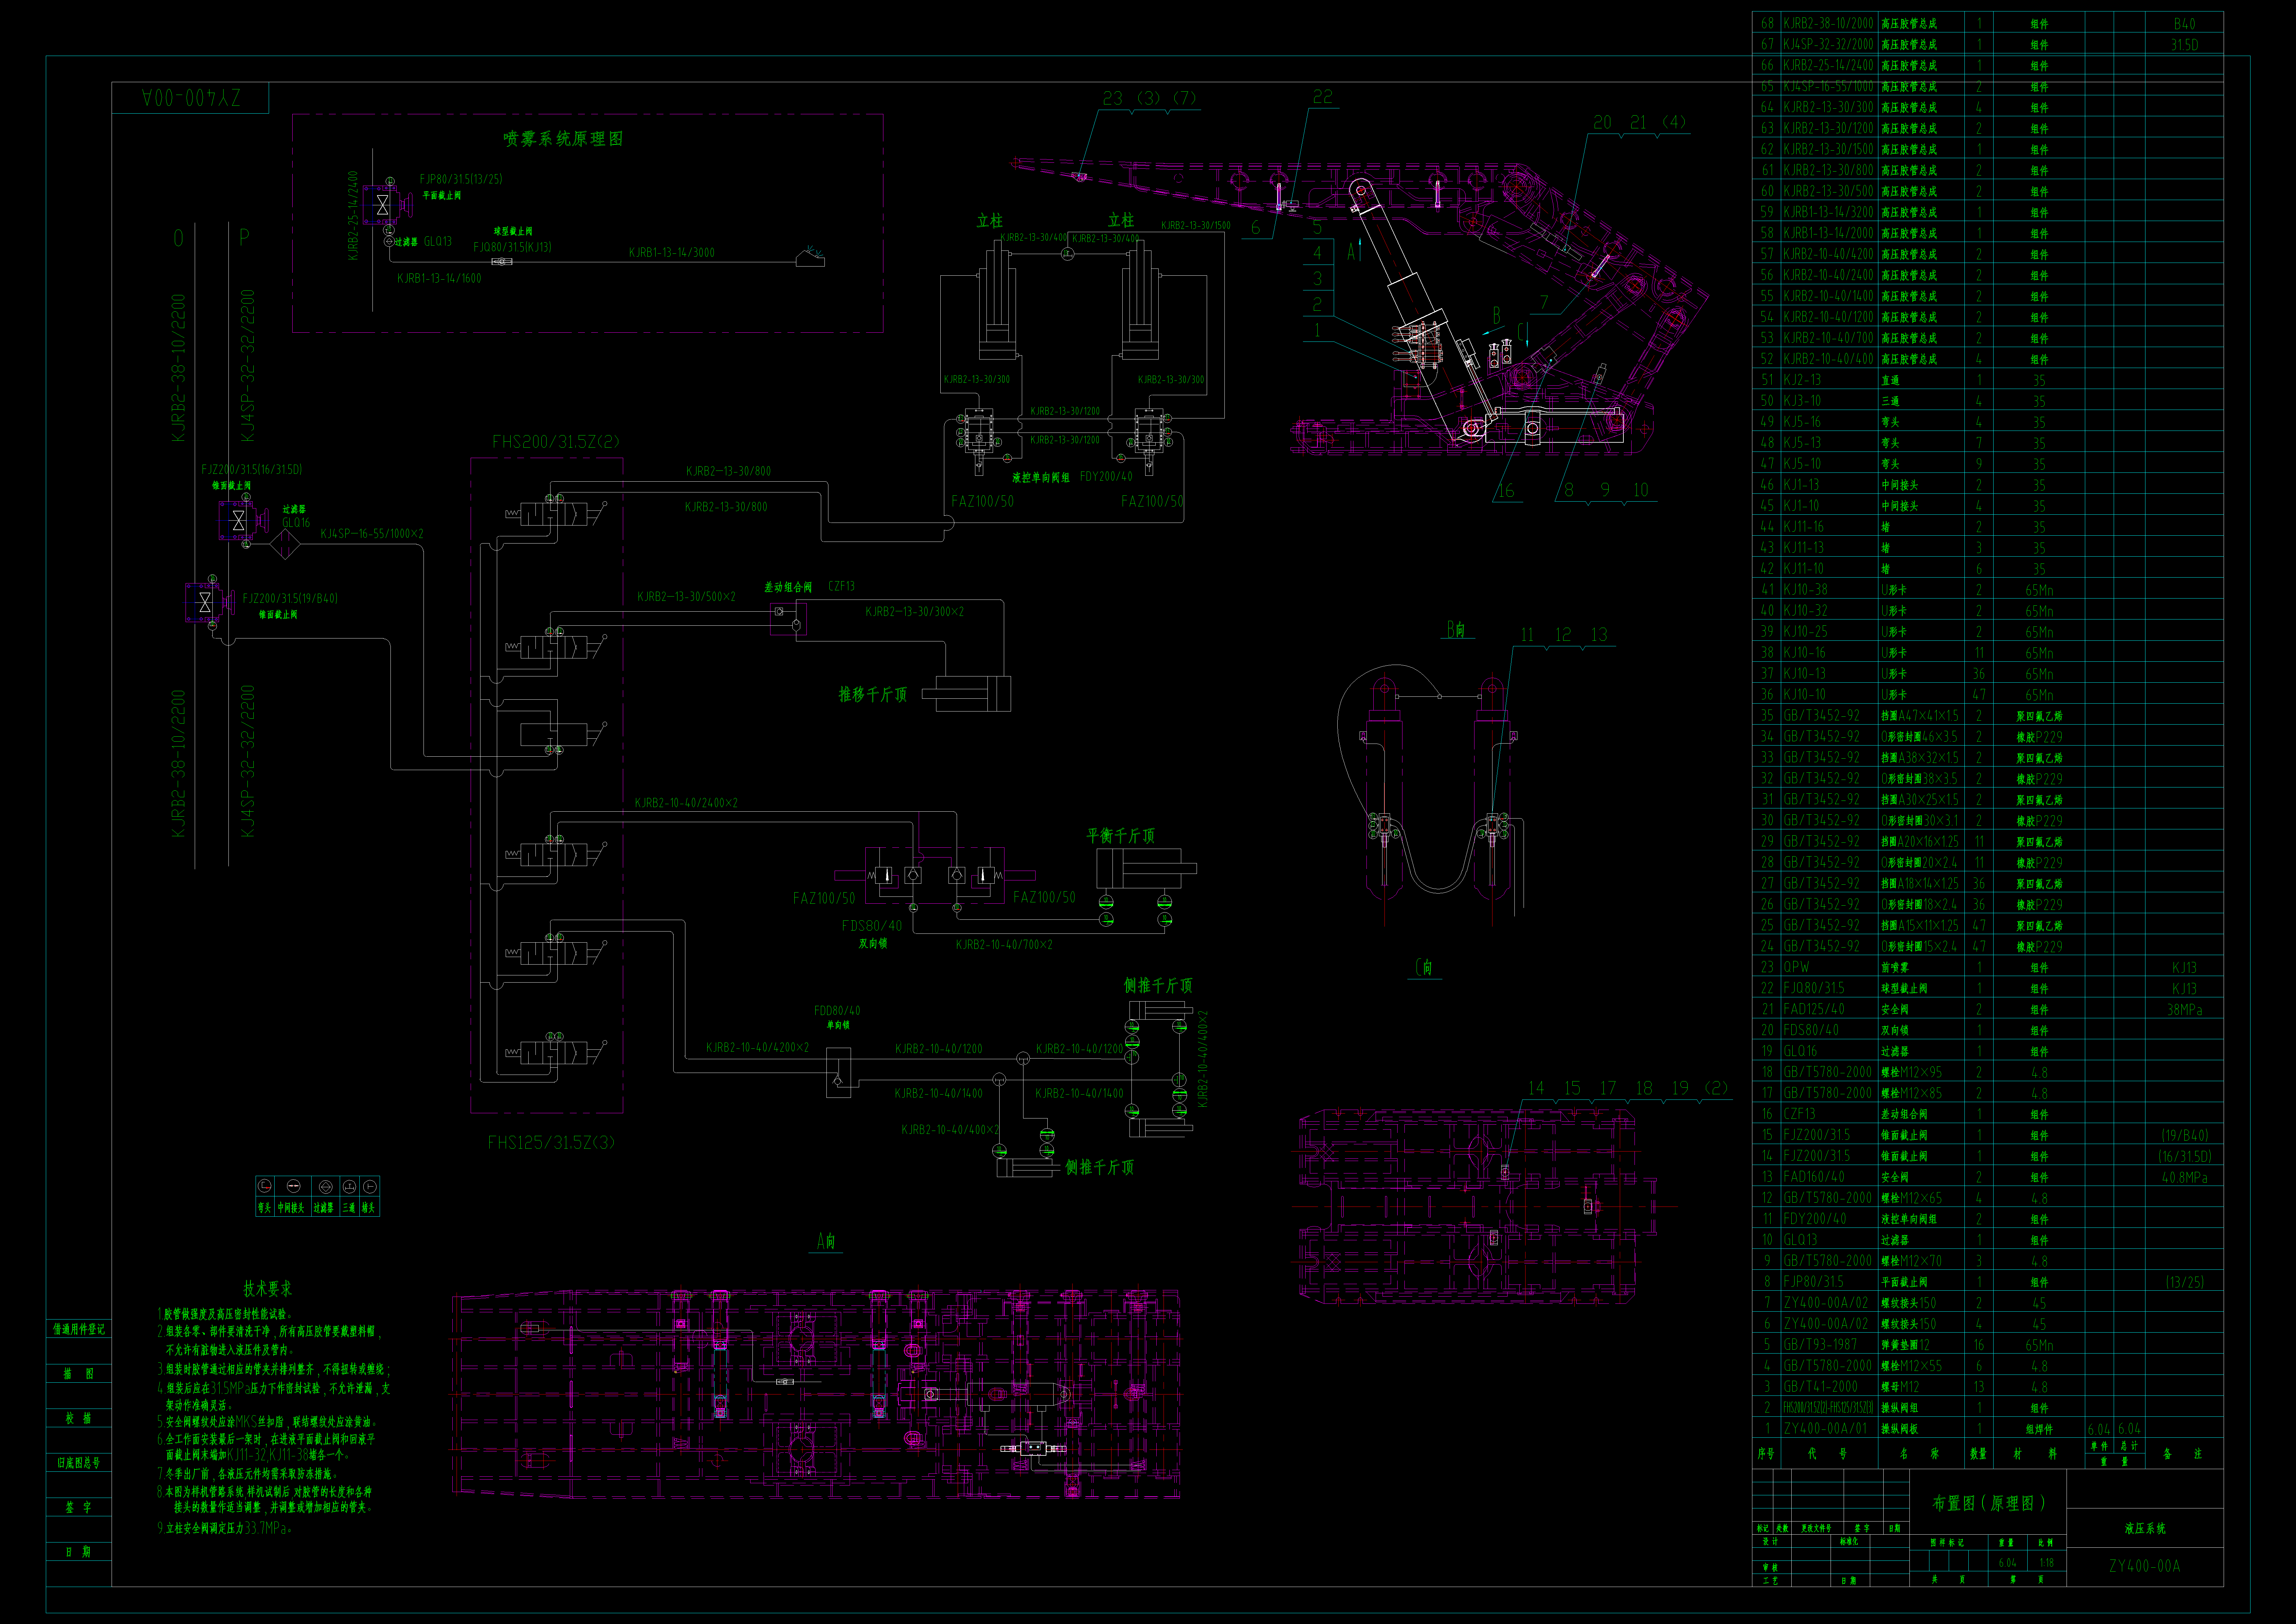Click part code QPW in the parts table
2296x1624 pixels.
pos(1797,968)
